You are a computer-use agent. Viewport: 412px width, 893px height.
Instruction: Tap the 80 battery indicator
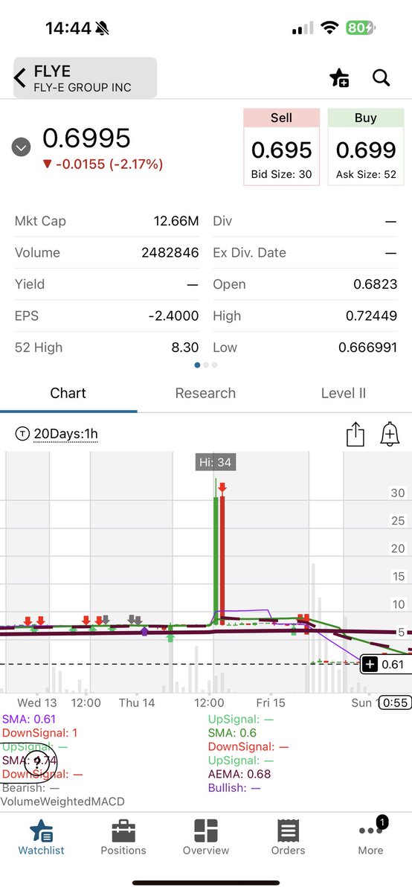click(x=361, y=28)
